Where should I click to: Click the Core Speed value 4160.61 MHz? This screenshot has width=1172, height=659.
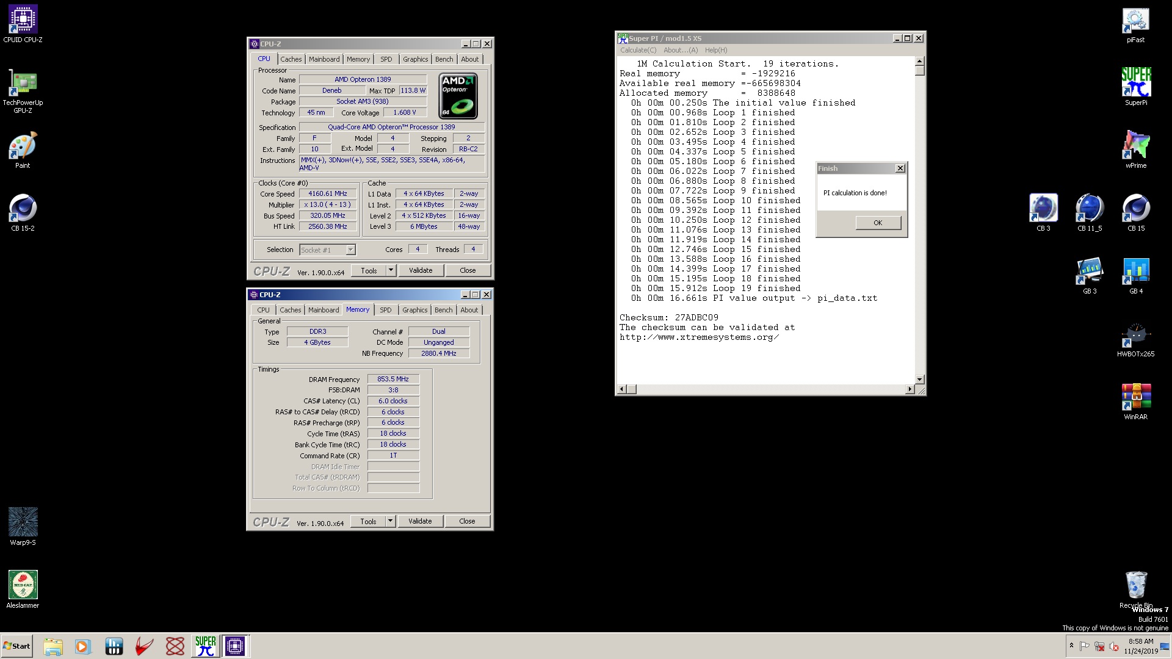pyautogui.click(x=328, y=193)
